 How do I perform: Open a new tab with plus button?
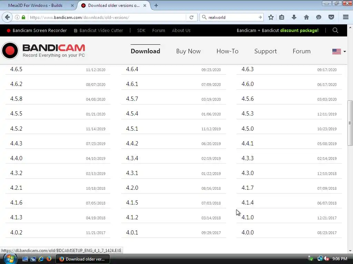pos(156,5)
